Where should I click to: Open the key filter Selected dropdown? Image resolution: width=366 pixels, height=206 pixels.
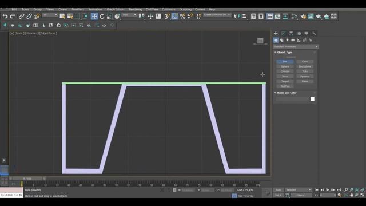[x=299, y=190]
